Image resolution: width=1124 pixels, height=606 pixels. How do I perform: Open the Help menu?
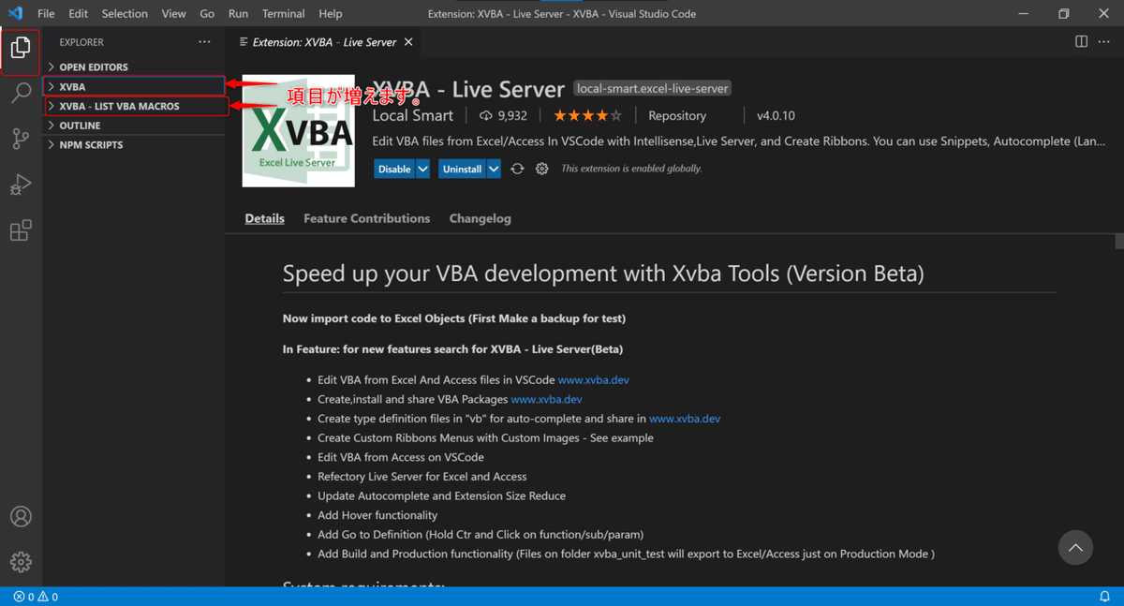pyautogui.click(x=331, y=14)
